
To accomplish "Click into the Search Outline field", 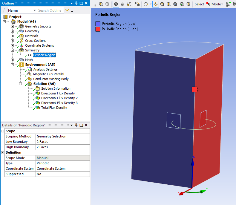I will tap(50, 10).
